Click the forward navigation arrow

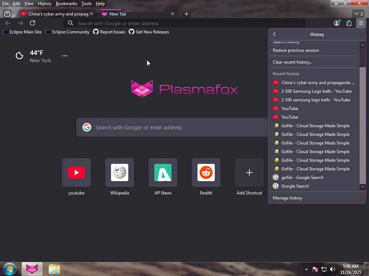20,23
